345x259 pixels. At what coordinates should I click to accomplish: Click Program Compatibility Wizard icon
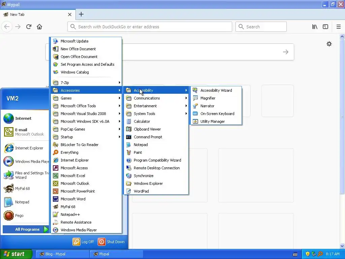click(x=129, y=160)
